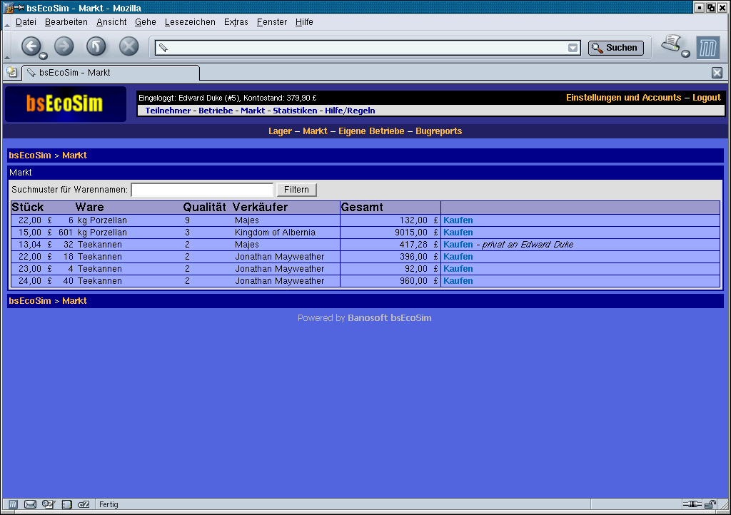The width and height of the screenshot is (731, 515).
Task: Click the Suchmuster für Warennamen input field
Action: tap(202, 190)
